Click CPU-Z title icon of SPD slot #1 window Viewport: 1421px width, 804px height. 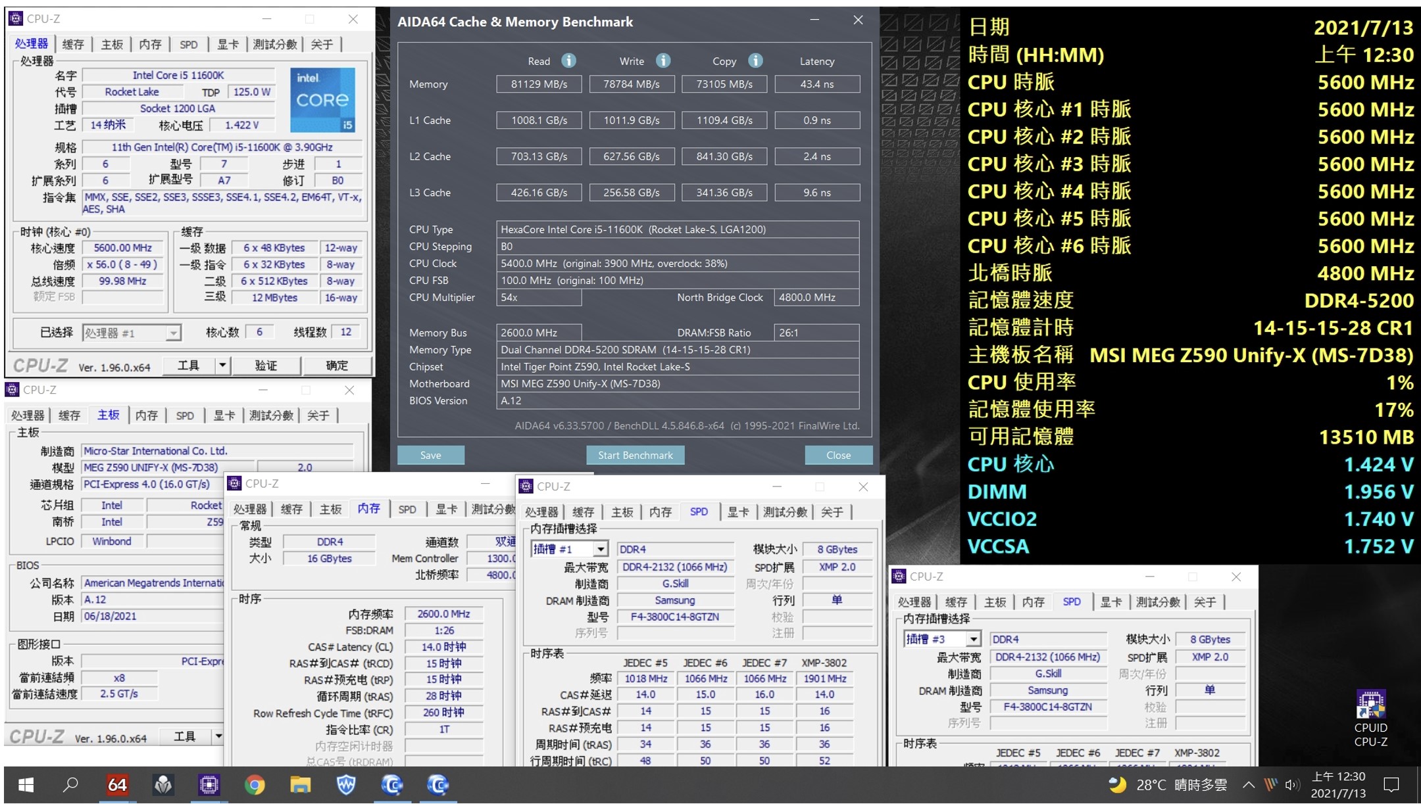[x=526, y=486]
